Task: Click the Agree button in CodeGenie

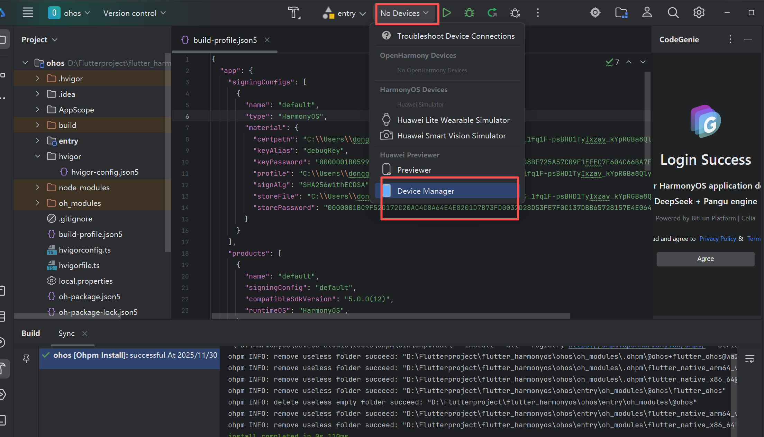Action: click(x=705, y=259)
